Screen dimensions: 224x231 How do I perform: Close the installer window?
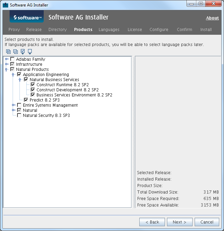213,3
